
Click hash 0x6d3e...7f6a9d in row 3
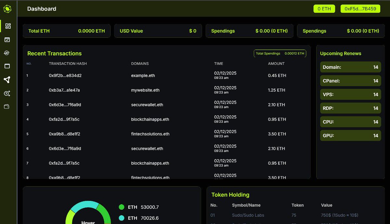[x=65, y=105]
